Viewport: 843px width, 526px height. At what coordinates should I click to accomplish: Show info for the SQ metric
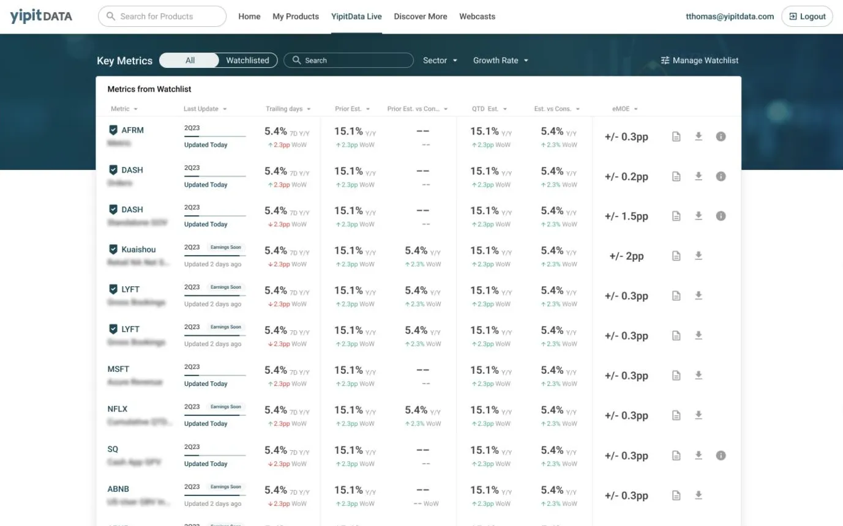(721, 456)
